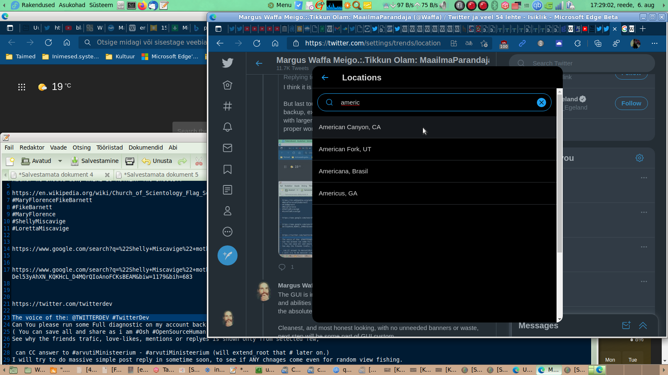
Task: Click the Salvestamine save button
Action: (x=95, y=161)
